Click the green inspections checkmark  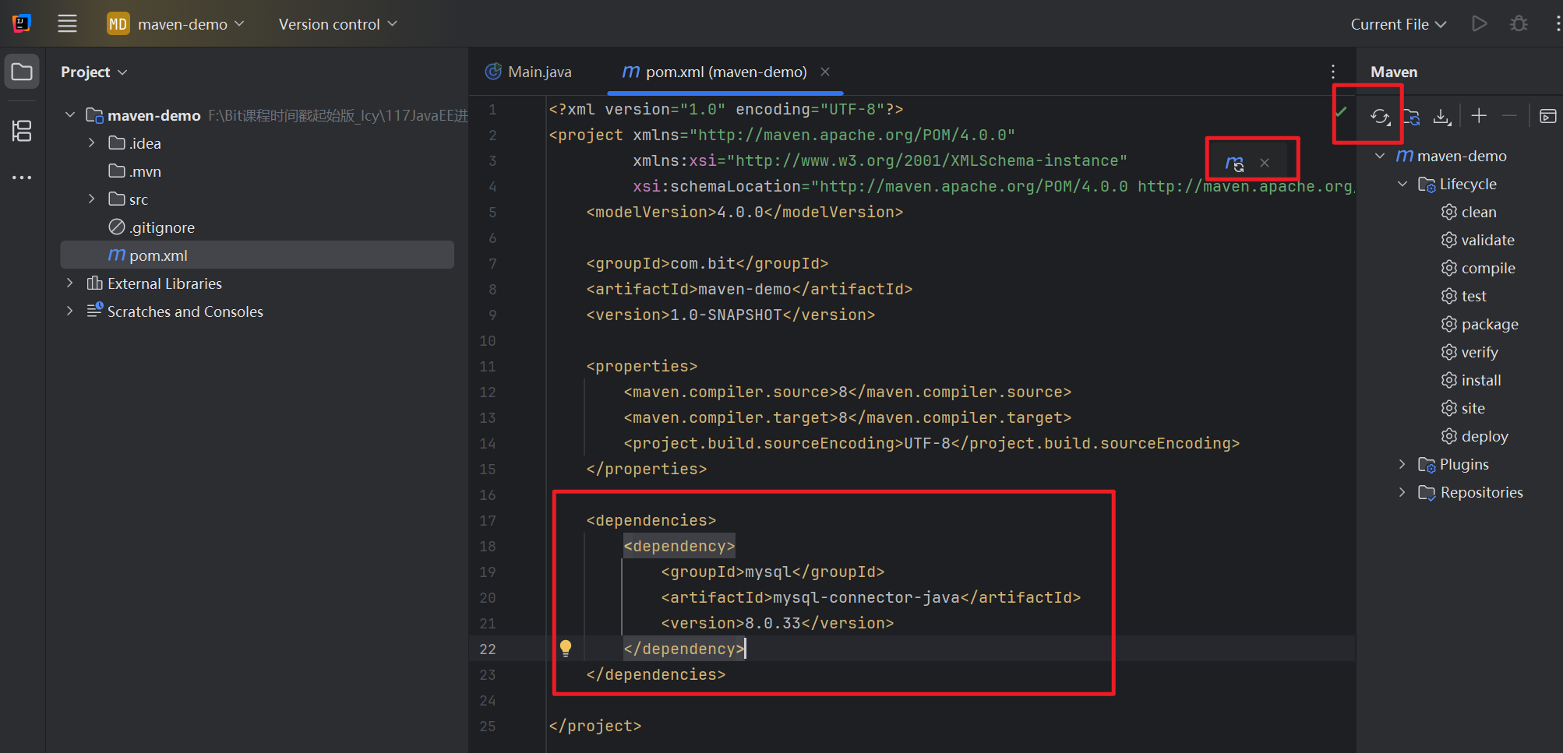pyautogui.click(x=1340, y=112)
